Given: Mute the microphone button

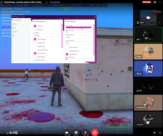Looking at the screenshot, I should [85, 132].
